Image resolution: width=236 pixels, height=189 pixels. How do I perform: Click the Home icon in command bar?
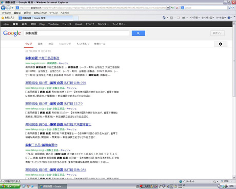pos(164,17)
